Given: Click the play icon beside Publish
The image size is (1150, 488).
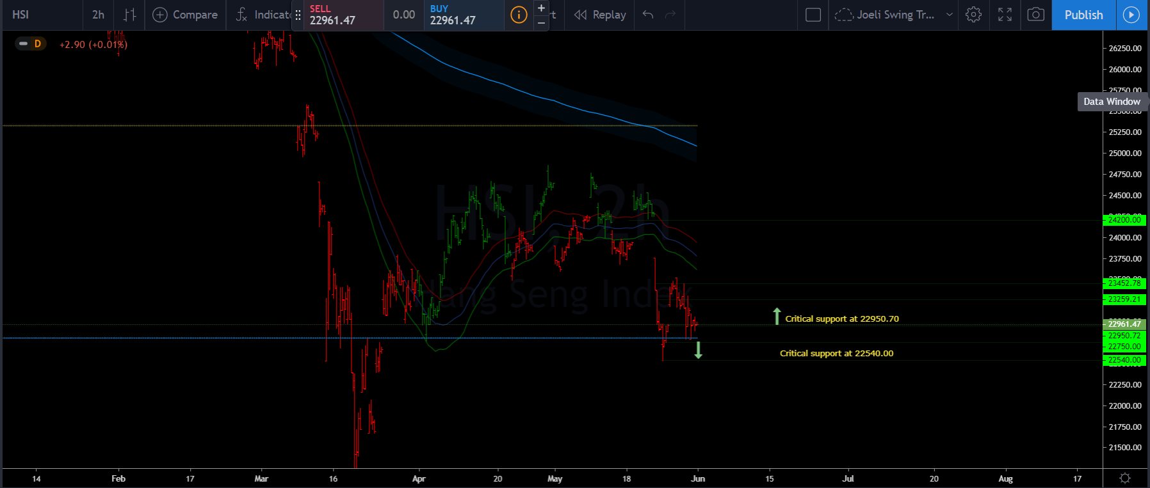Looking at the screenshot, I should click(x=1131, y=15).
